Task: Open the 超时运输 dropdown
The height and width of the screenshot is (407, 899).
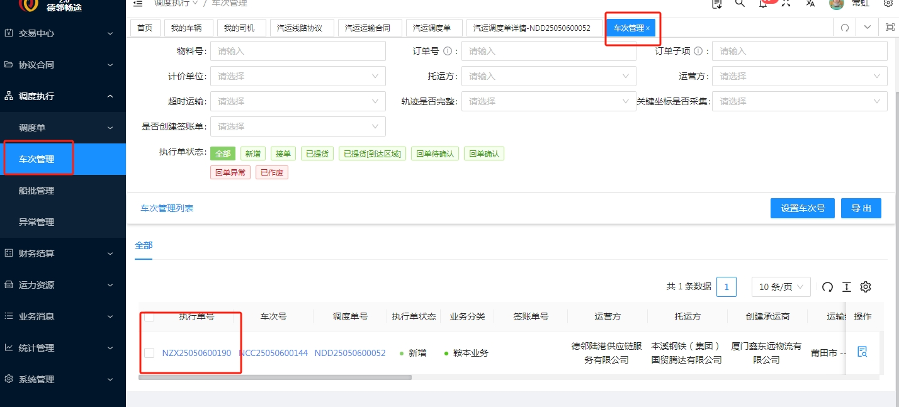Action: tap(298, 101)
